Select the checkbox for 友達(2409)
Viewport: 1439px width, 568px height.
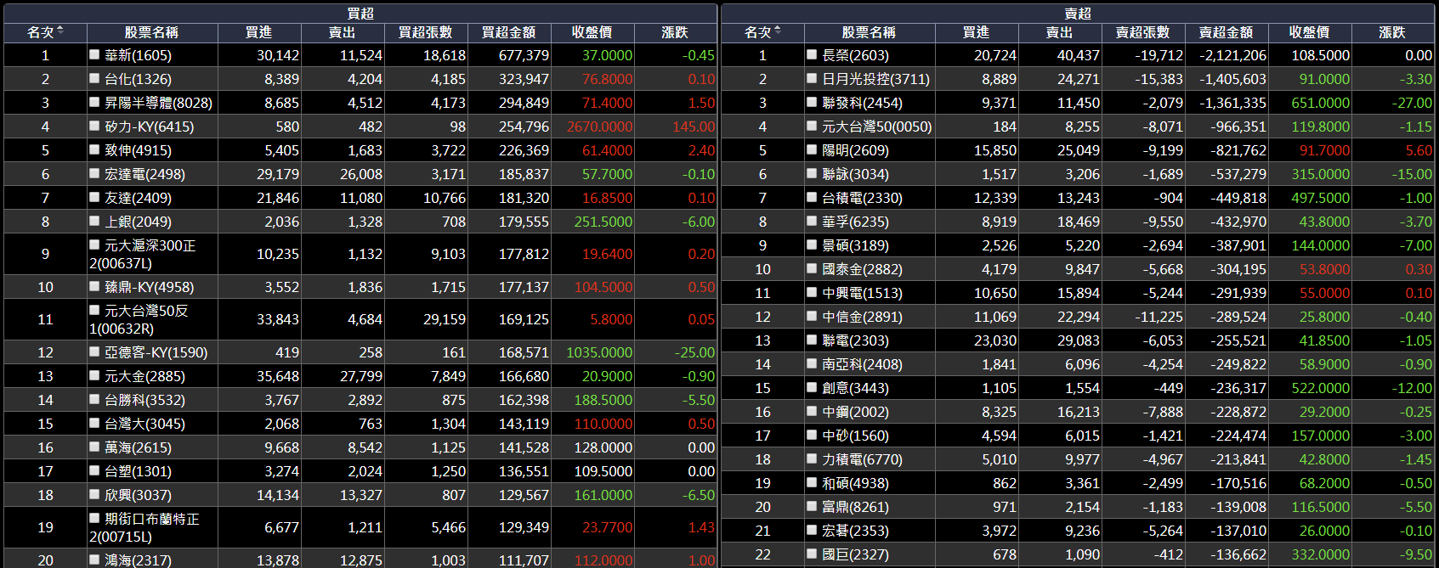click(x=95, y=197)
